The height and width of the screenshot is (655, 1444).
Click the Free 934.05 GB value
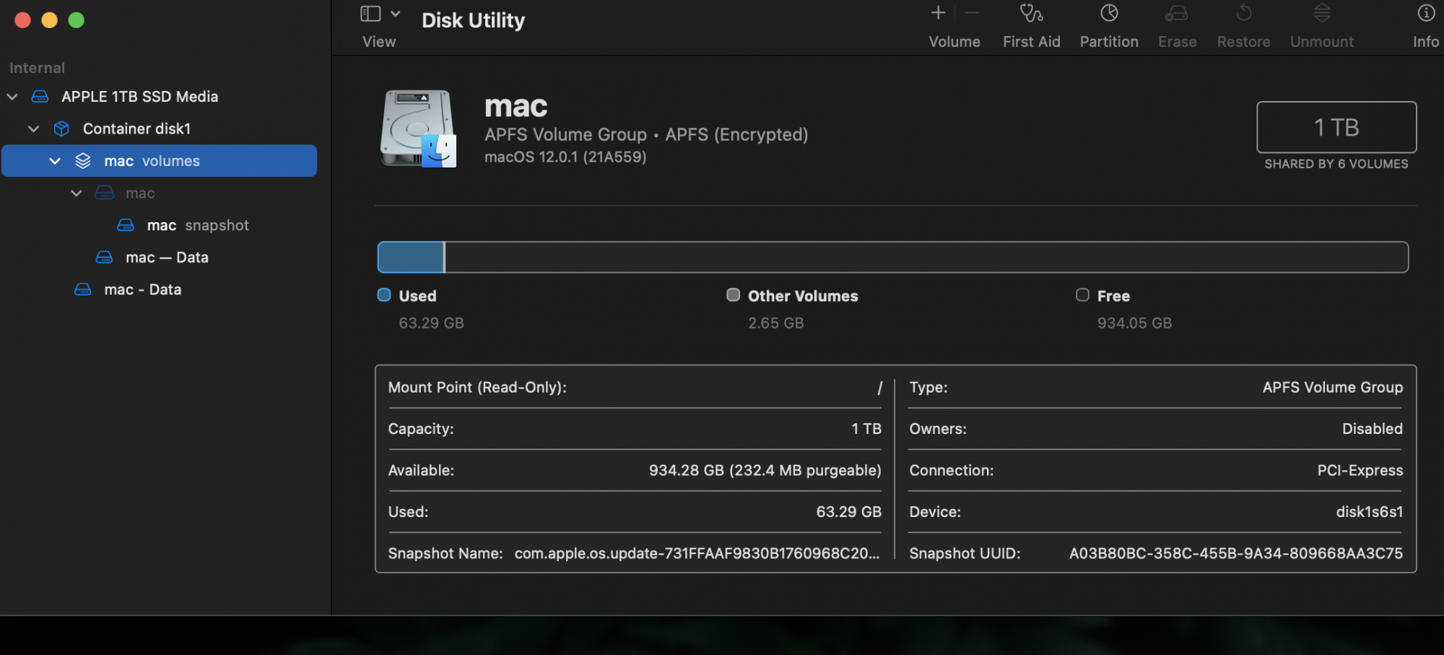click(1135, 323)
